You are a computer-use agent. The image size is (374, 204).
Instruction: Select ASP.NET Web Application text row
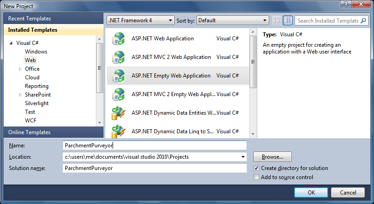tap(162, 39)
